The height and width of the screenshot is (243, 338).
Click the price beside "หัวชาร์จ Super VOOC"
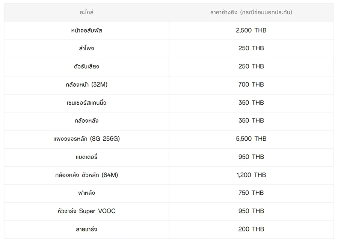pos(251,211)
